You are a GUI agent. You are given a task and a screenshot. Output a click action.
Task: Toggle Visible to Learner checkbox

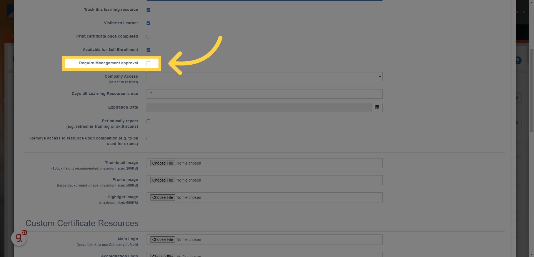coord(148,23)
